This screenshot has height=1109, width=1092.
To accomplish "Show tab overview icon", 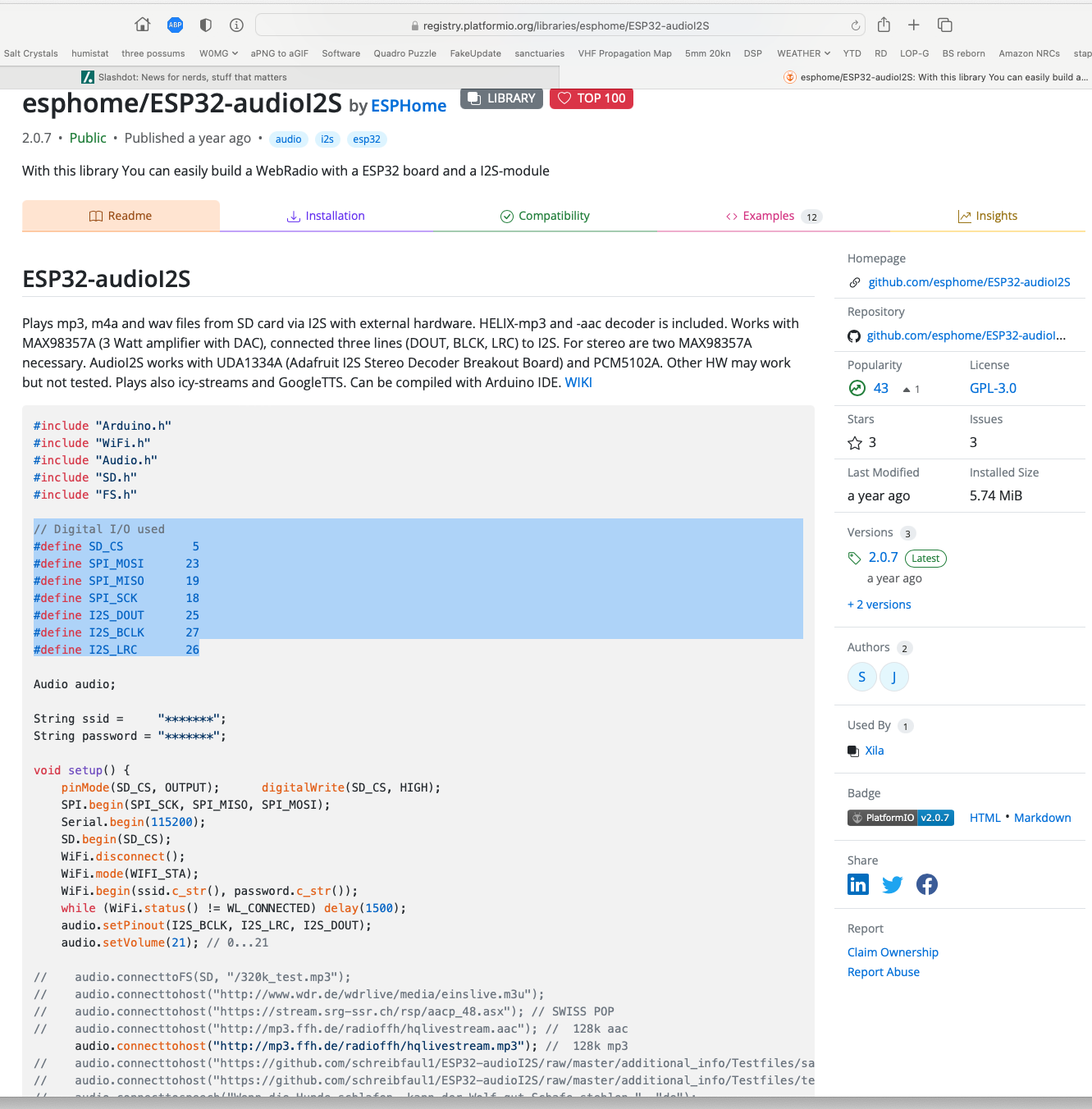I will pos(945,25).
